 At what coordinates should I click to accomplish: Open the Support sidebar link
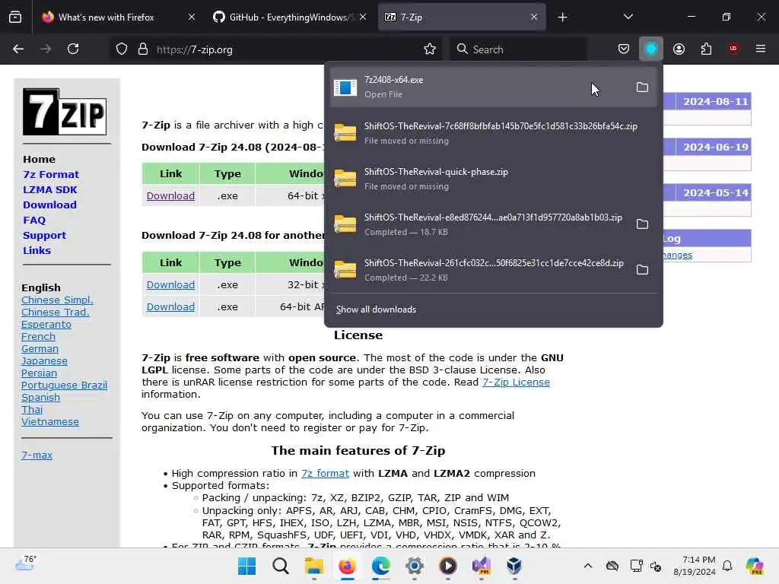point(44,236)
